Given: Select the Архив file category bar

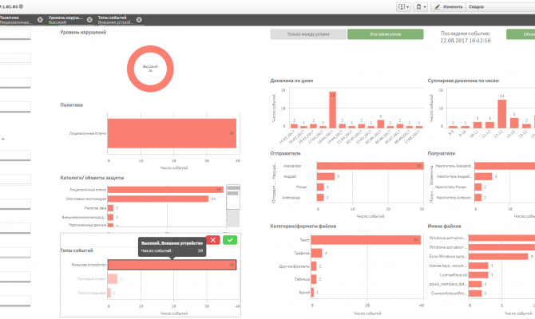Looking at the screenshot, I should [312, 292].
